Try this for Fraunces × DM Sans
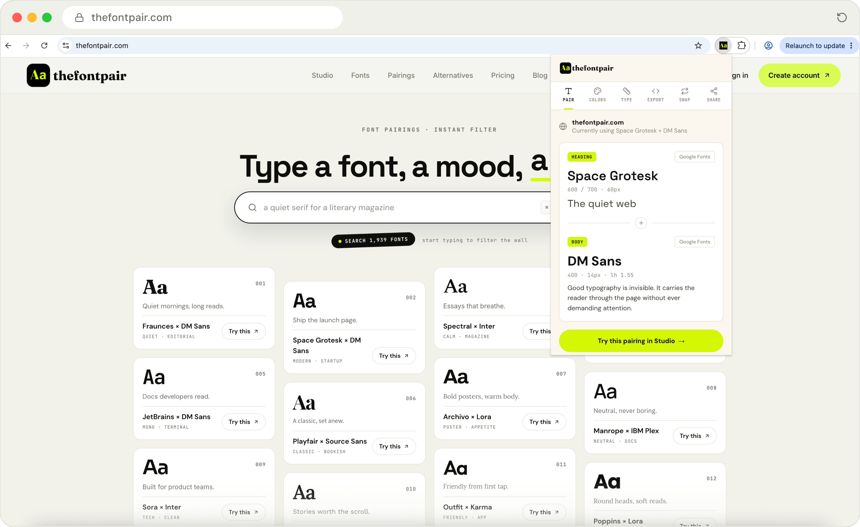The width and height of the screenshot is (860, 527). (243, 331)
